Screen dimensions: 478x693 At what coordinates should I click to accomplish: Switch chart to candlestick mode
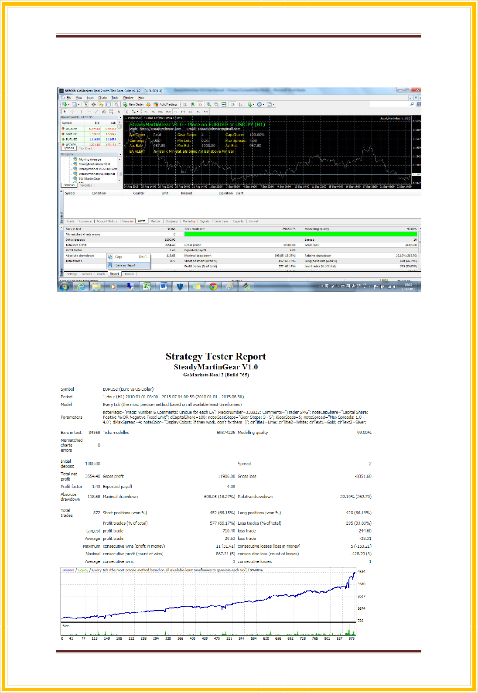pos(193,104)
